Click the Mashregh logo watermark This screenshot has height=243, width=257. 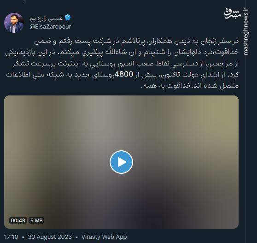pos(233,14)
